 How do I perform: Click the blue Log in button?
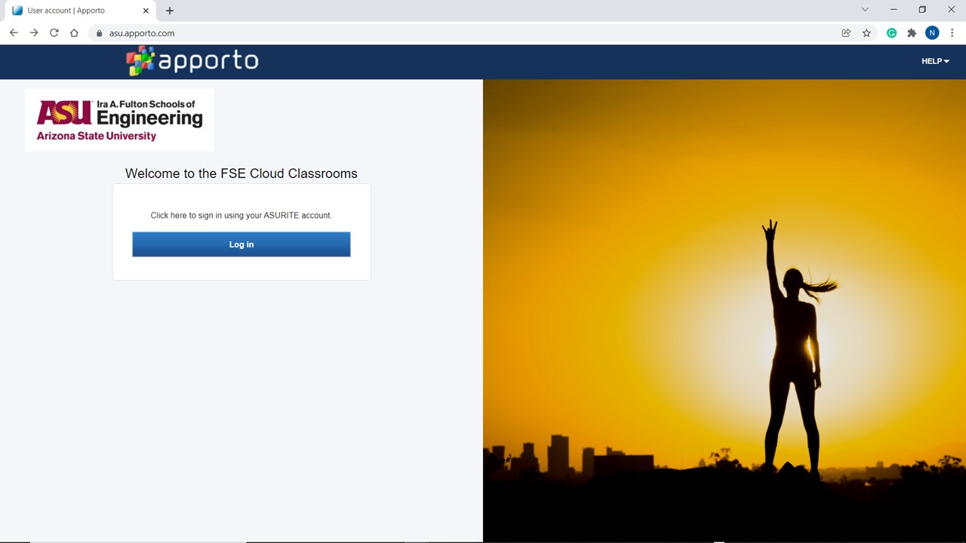click(241, 244)
